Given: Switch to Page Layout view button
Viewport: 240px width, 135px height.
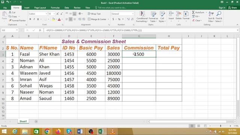Looking at the screenshot, I should tap(198, 126).
